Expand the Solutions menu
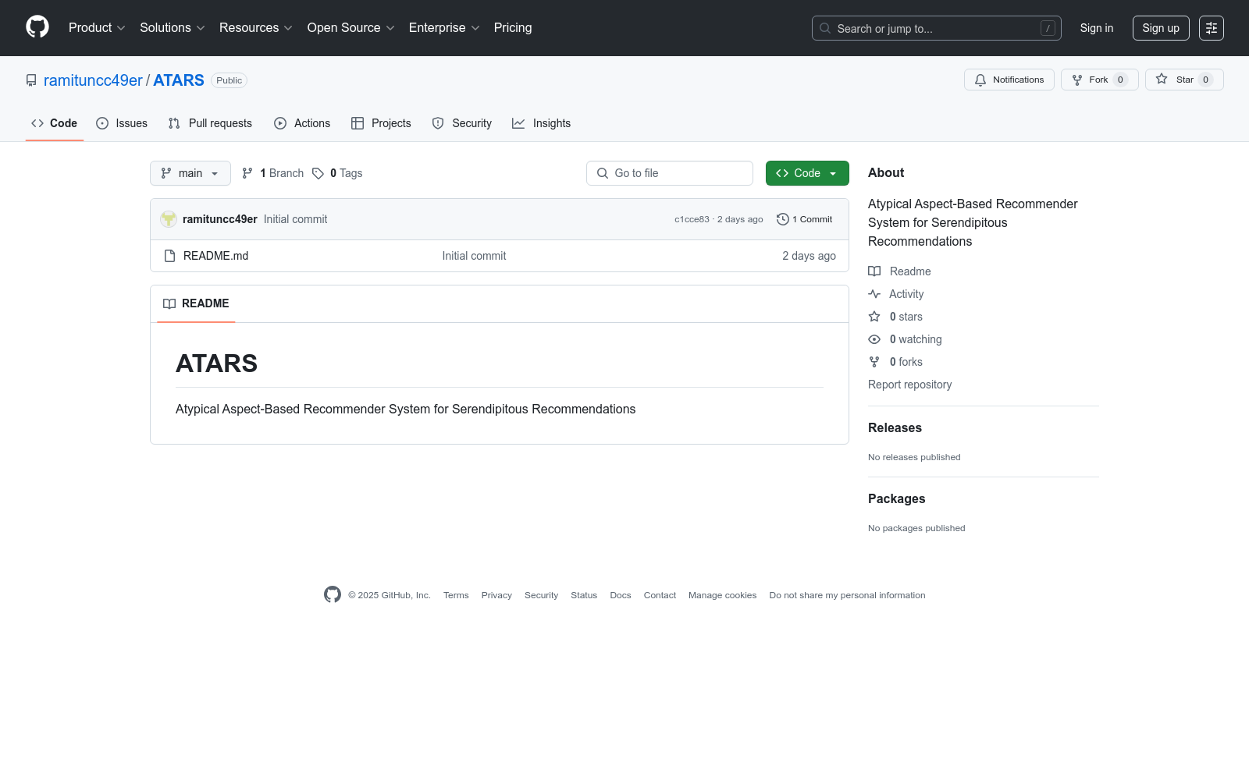1249x780 pixels. tap(173, 28)
